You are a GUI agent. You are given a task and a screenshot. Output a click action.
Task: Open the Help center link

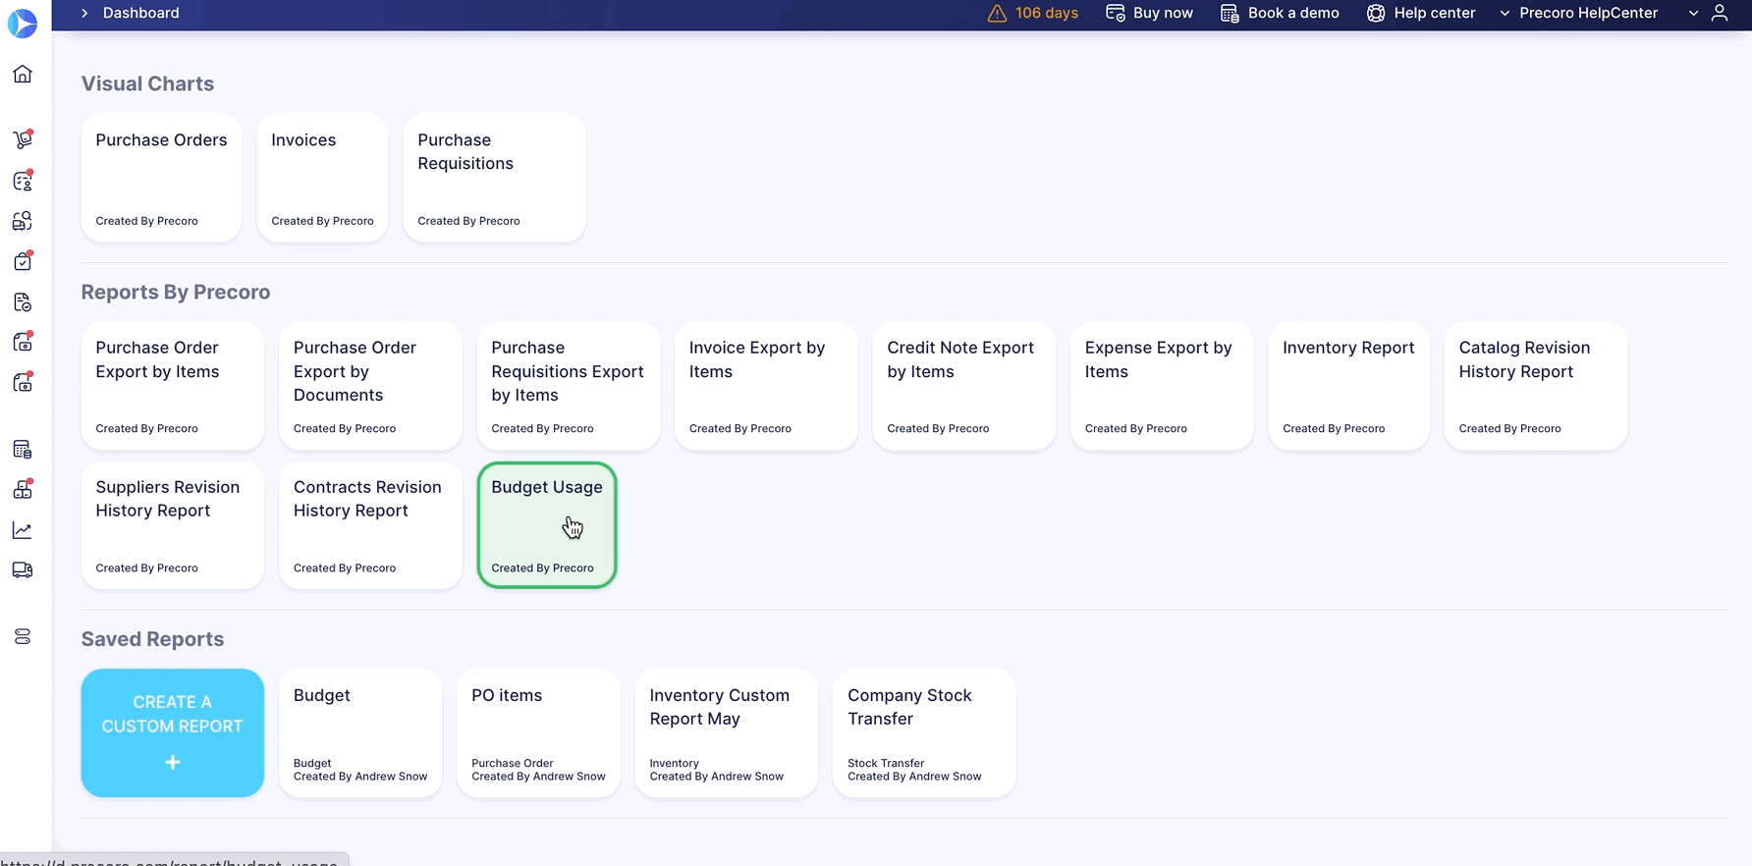point(1435,13)
